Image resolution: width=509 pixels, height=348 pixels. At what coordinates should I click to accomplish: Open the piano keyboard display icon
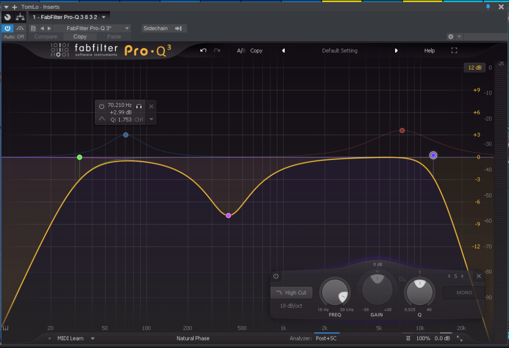coord(6,328)
